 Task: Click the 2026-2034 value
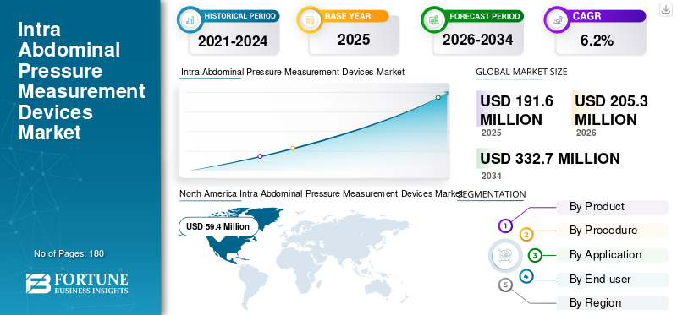[x=477, y=40]
